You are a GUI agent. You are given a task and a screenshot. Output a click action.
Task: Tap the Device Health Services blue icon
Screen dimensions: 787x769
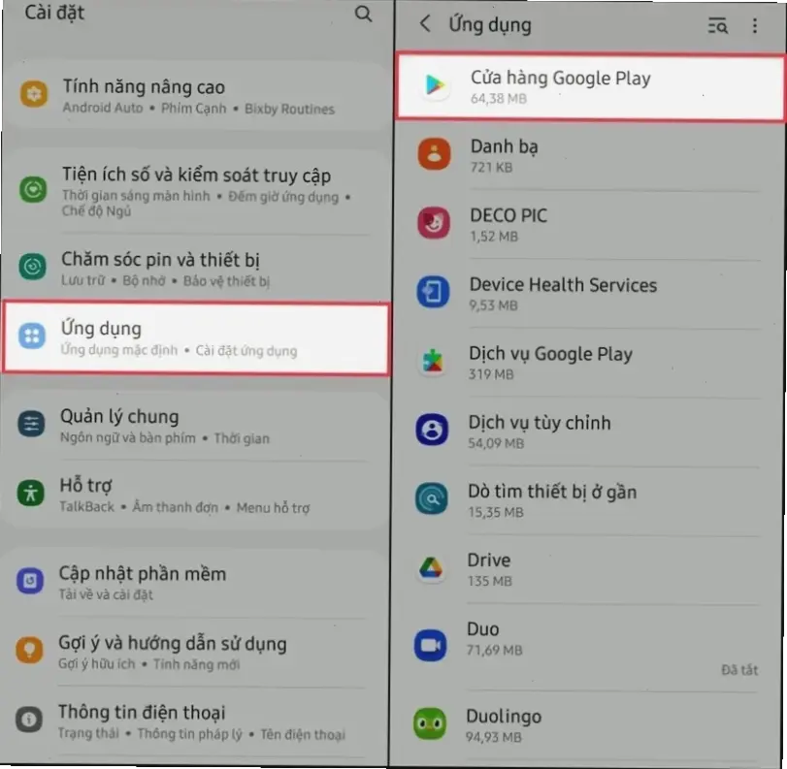click(433, 291)
